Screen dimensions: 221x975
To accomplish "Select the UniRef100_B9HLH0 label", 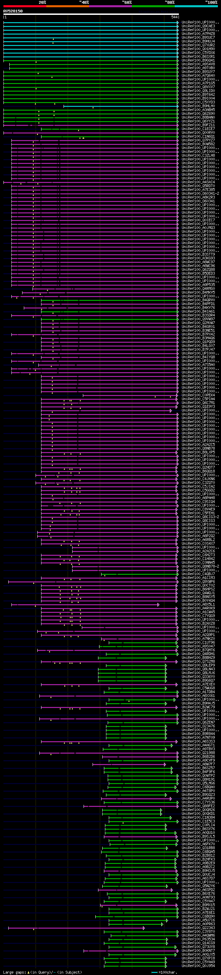I will [x=198, y=106].
